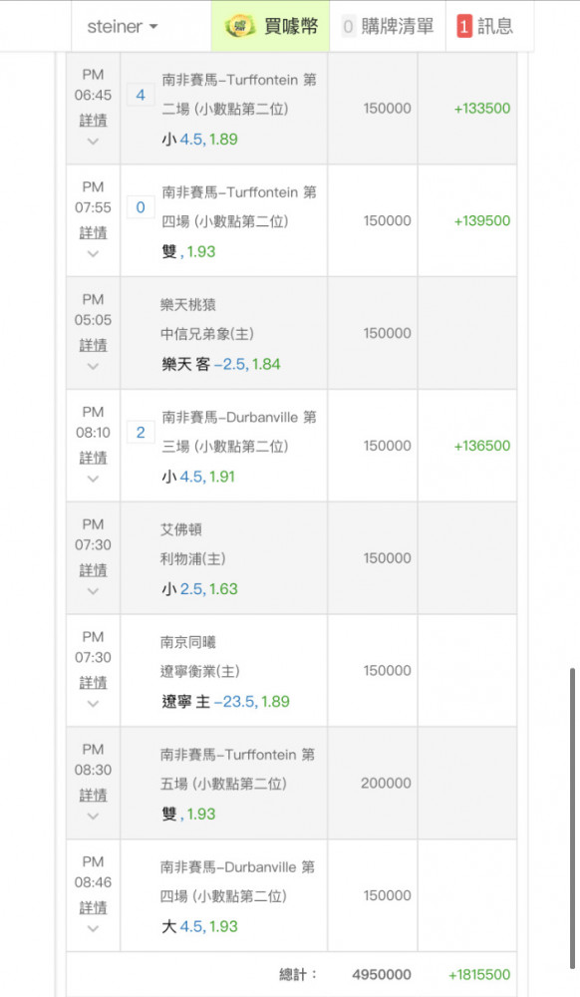Open 詳情 link for 南京同曦 bet
The width and height of the screenshot is (580, 997).
[93, 683]
